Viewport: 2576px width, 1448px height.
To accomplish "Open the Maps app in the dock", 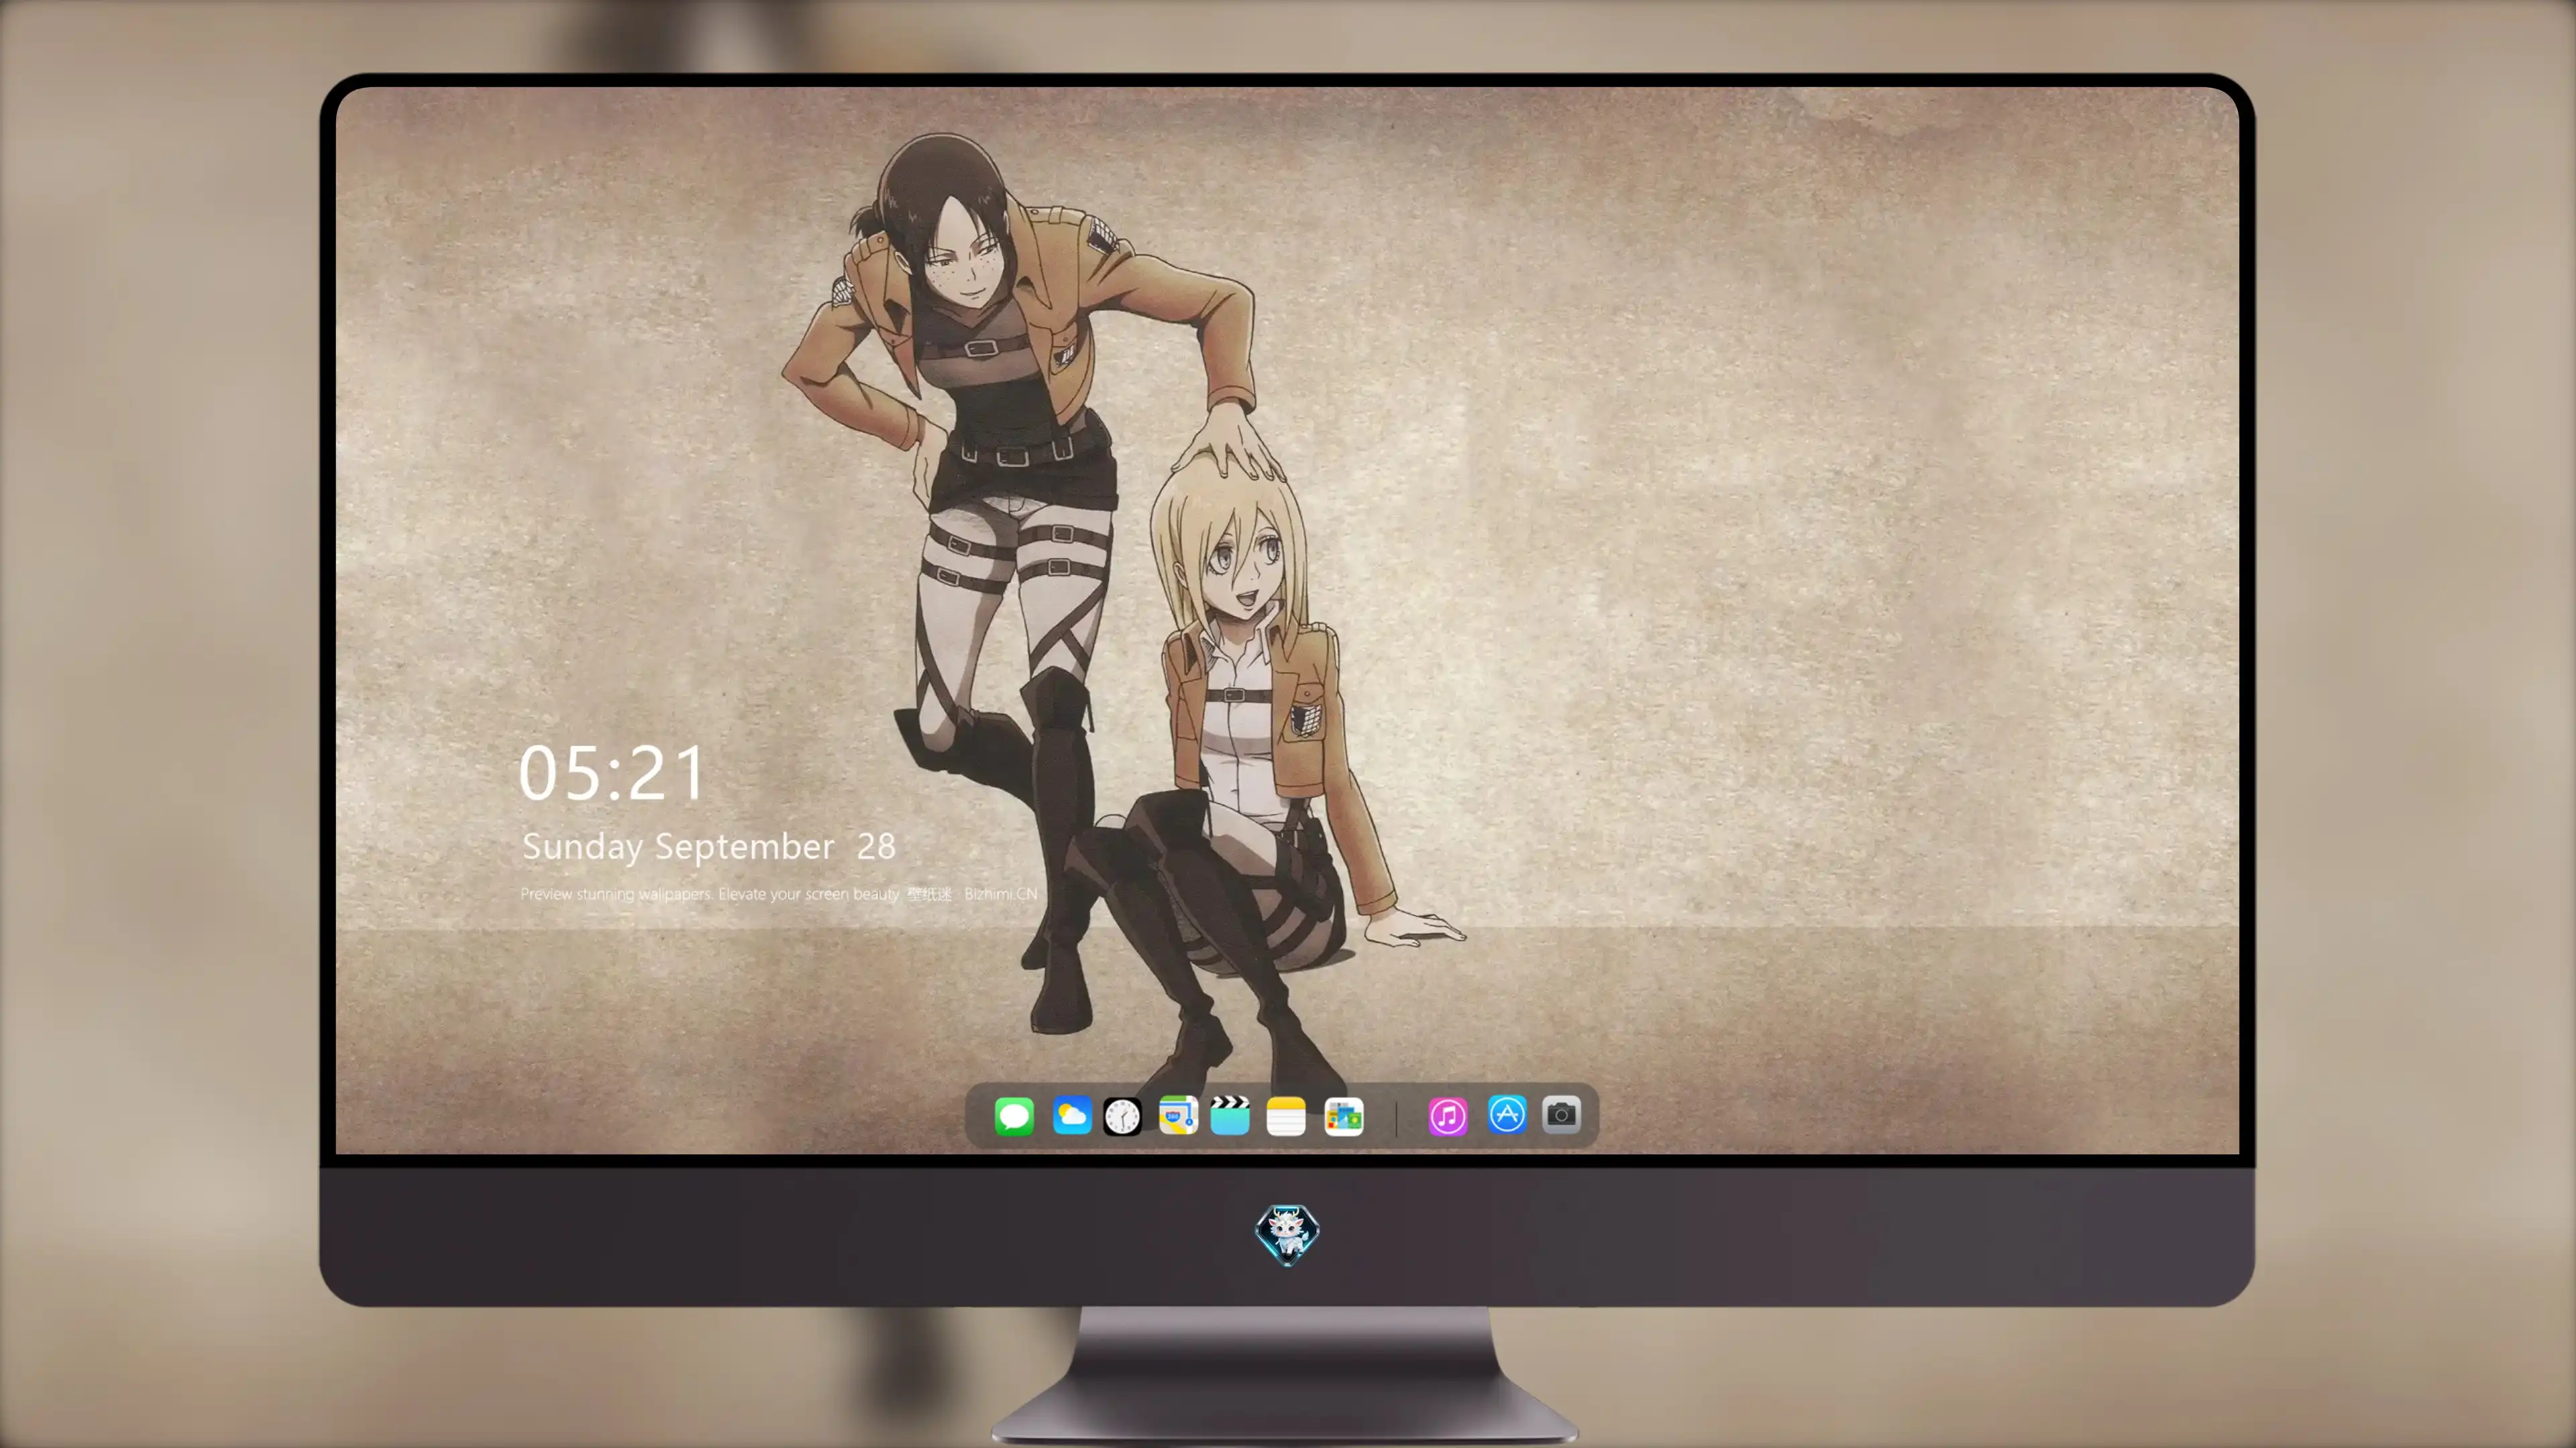I will tap(1178, 1116).
